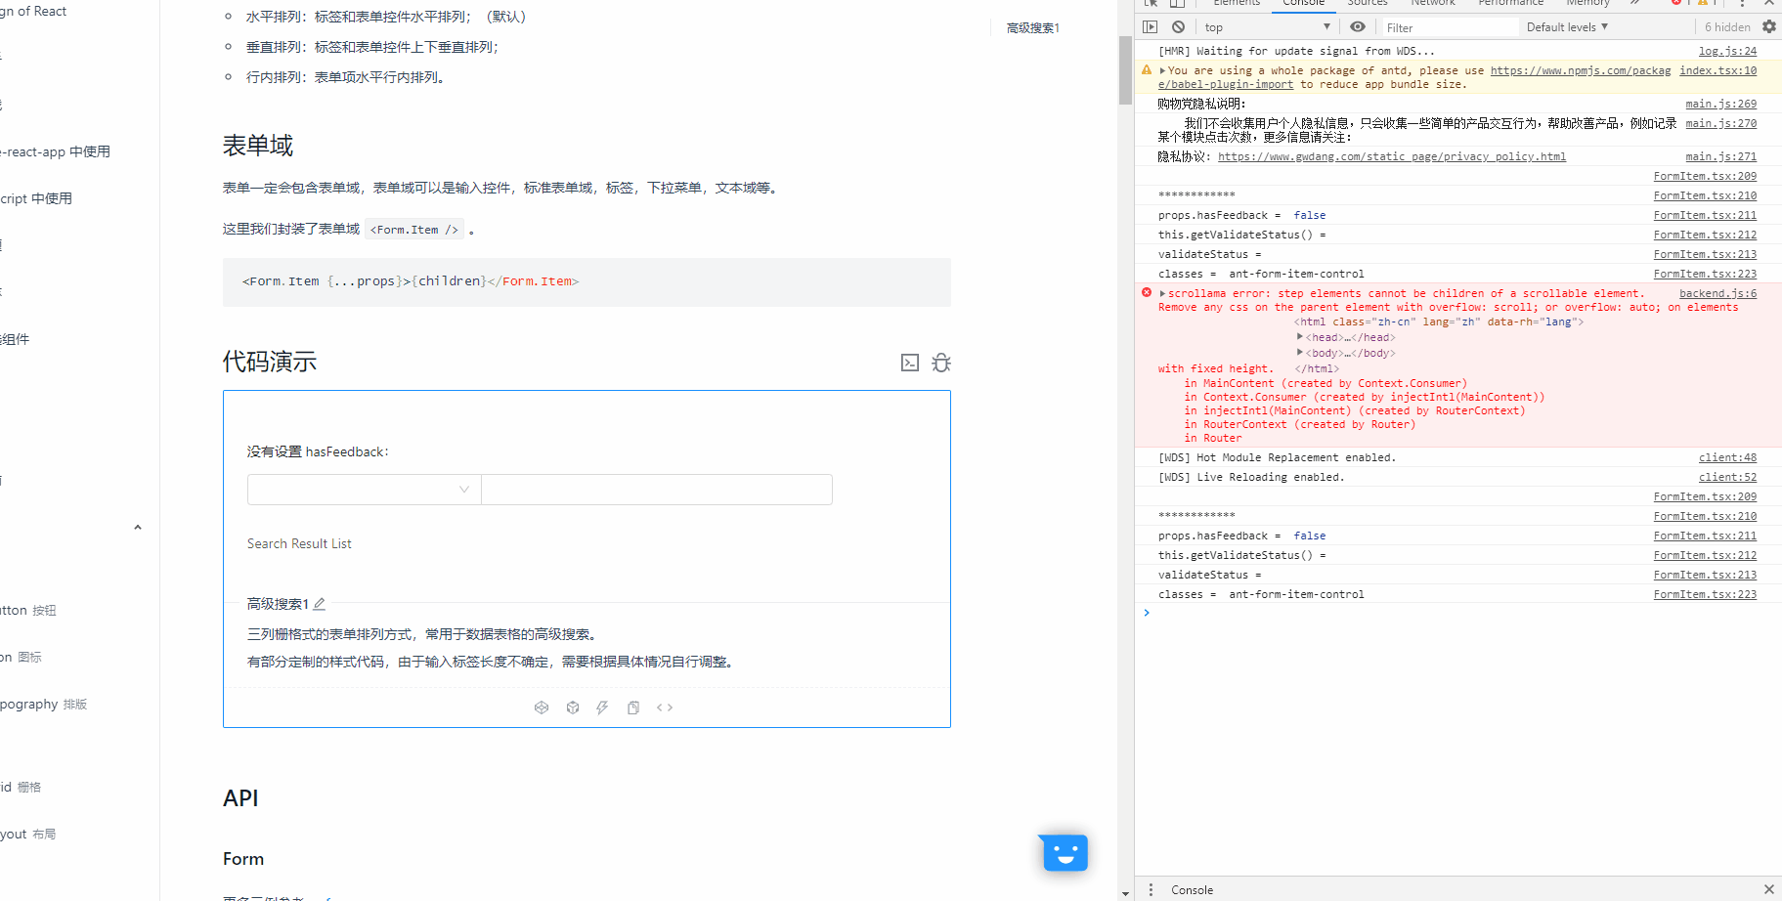Open source link log.js:24

1727,51
